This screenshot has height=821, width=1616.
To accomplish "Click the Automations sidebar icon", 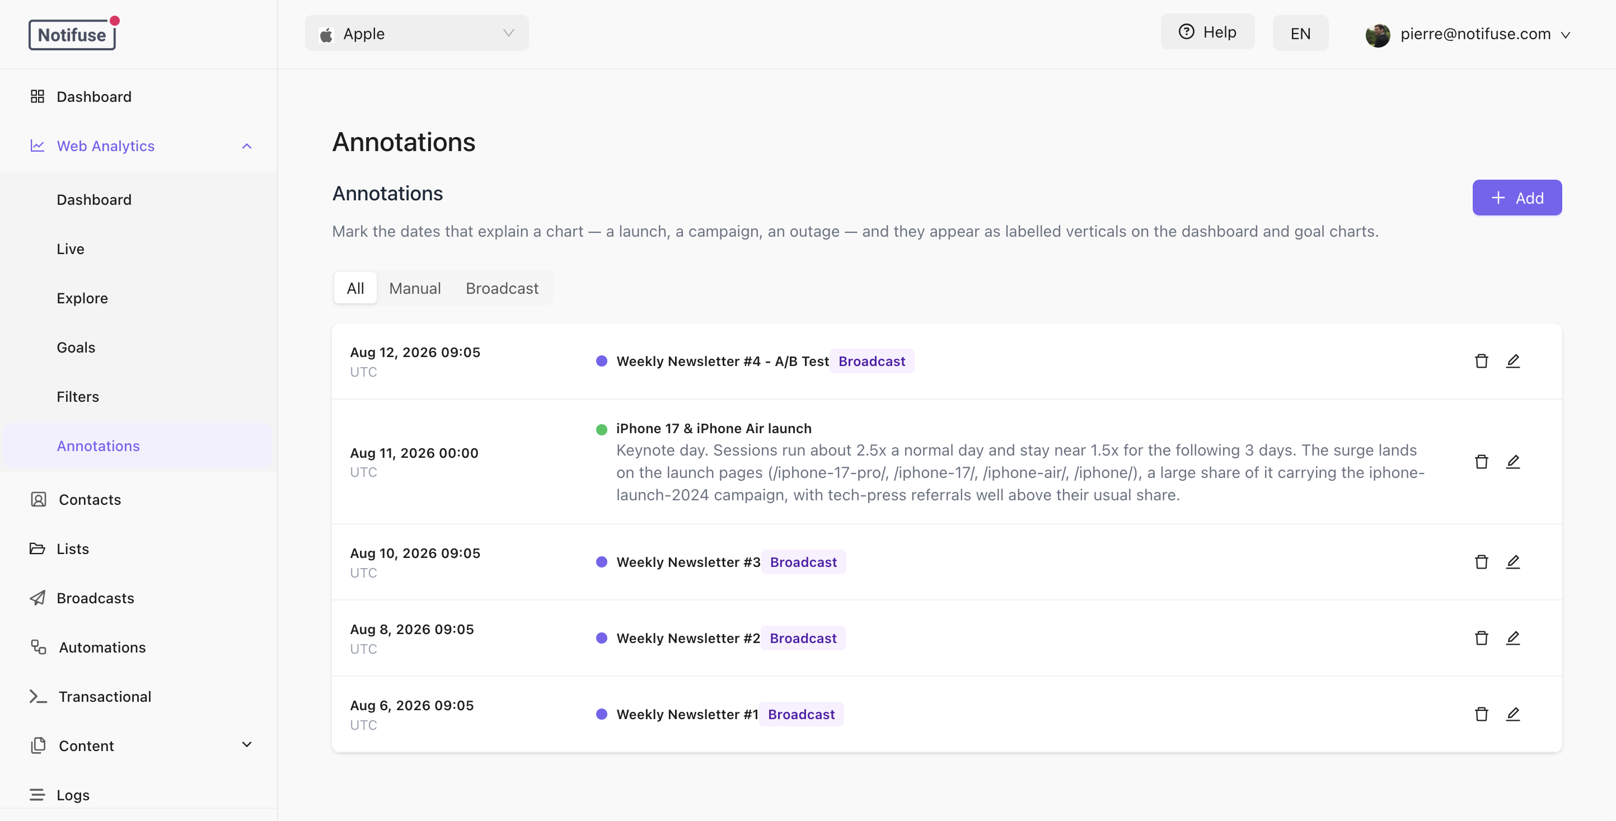I will (x=38, y=648).
